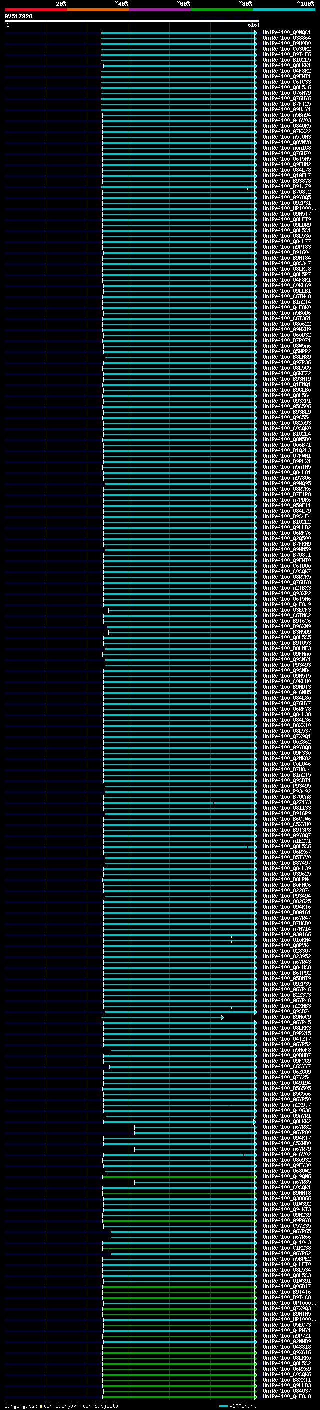
Task: Click label UniRef100_B9T416
Action: tap(286, 1292)
